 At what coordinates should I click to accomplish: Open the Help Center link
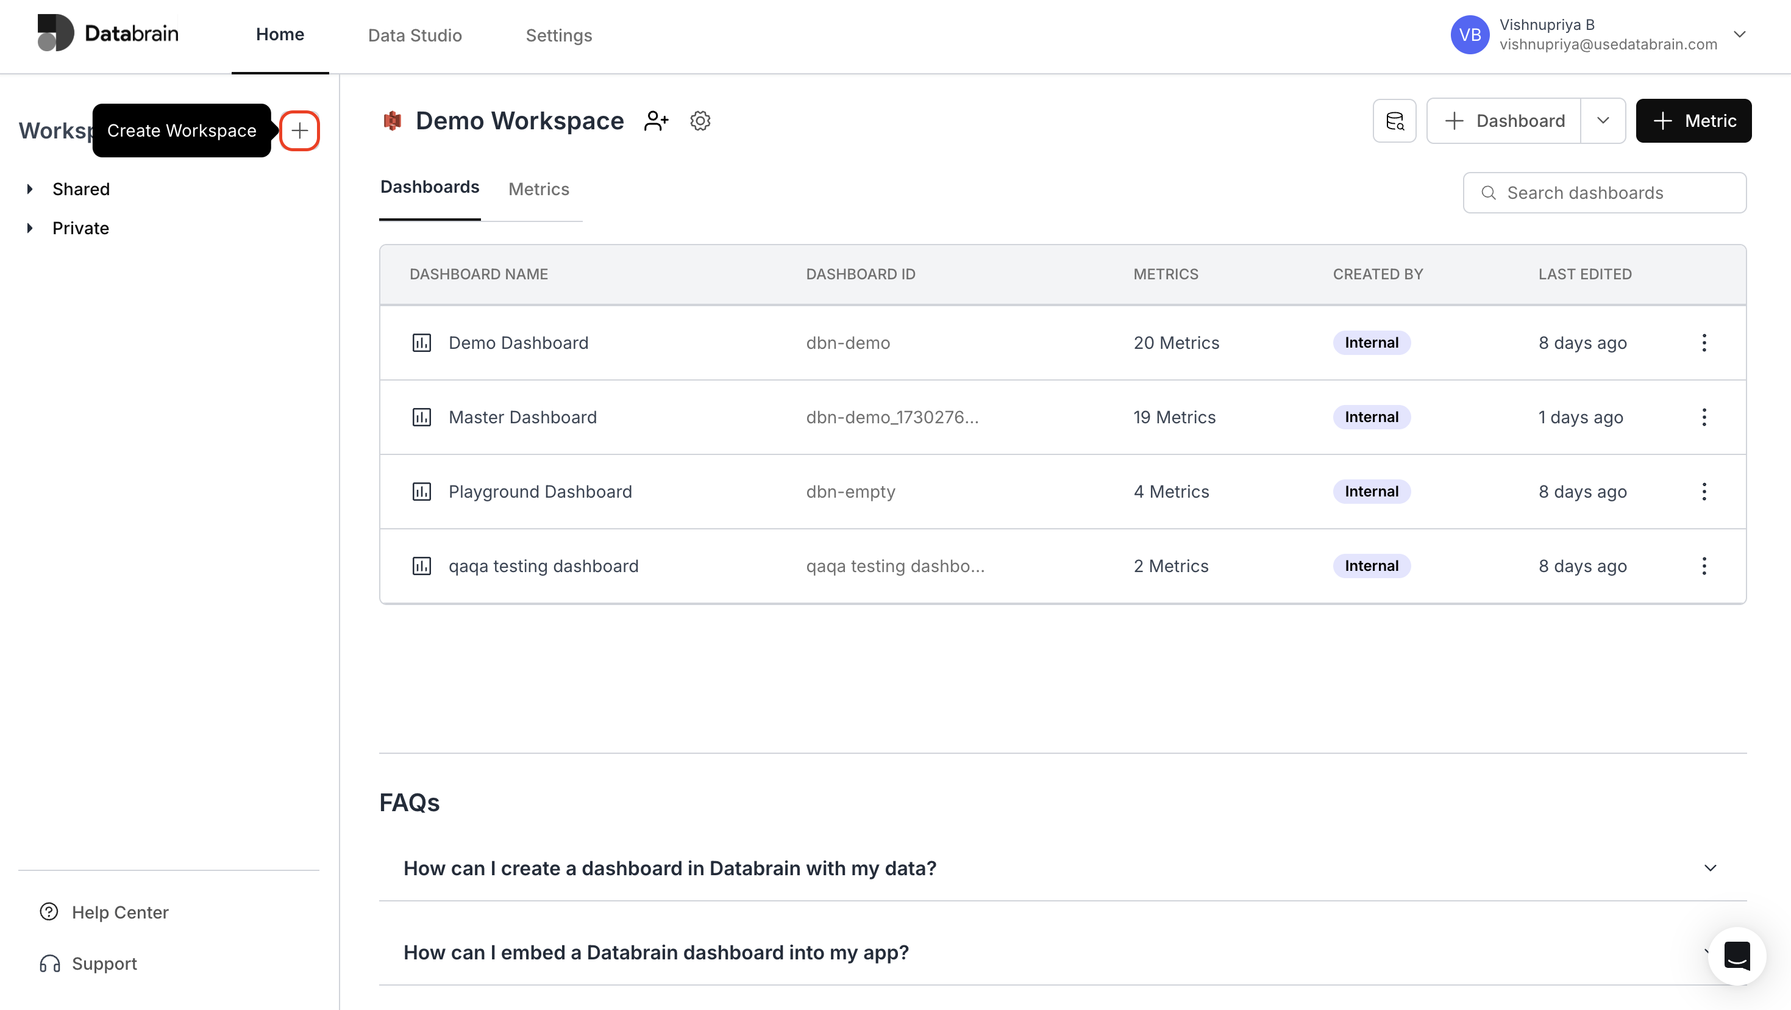(119, 912)
